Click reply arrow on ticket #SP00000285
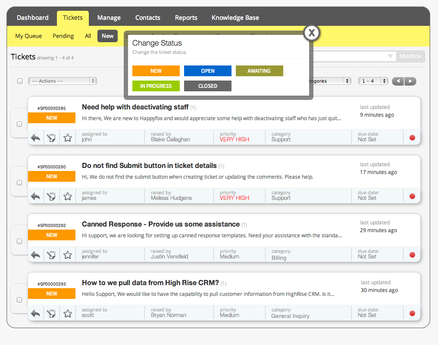438x345 pixels. pyautogui.click(x=36, y=138)
